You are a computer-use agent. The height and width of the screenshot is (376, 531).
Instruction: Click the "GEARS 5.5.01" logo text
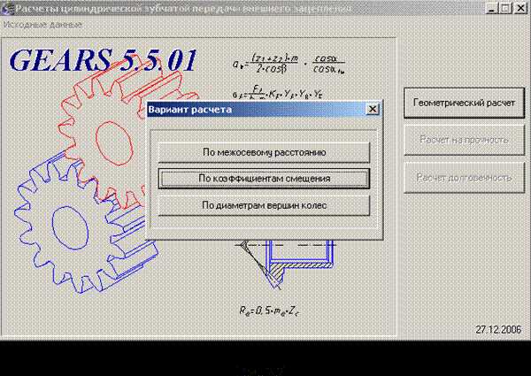pyautogui.click(x=104, y=60)
